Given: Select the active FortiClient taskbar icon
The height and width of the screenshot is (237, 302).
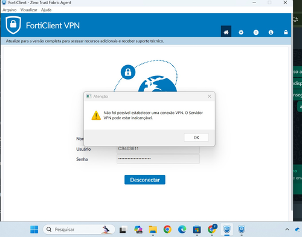Looking at the screenshot, I should pos(227,229).
